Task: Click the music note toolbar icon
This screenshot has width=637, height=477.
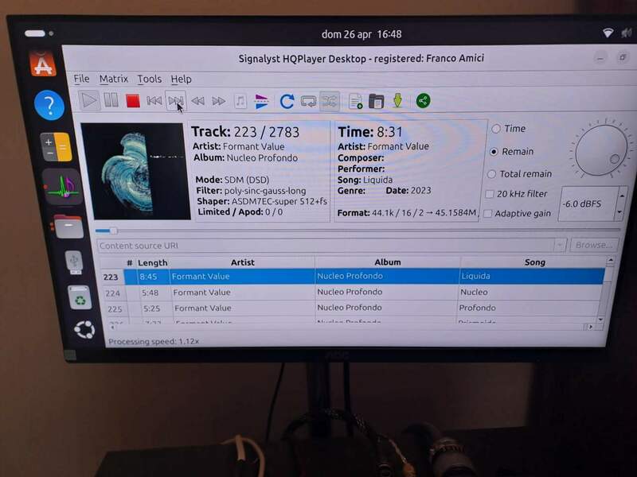Action: 240,101
